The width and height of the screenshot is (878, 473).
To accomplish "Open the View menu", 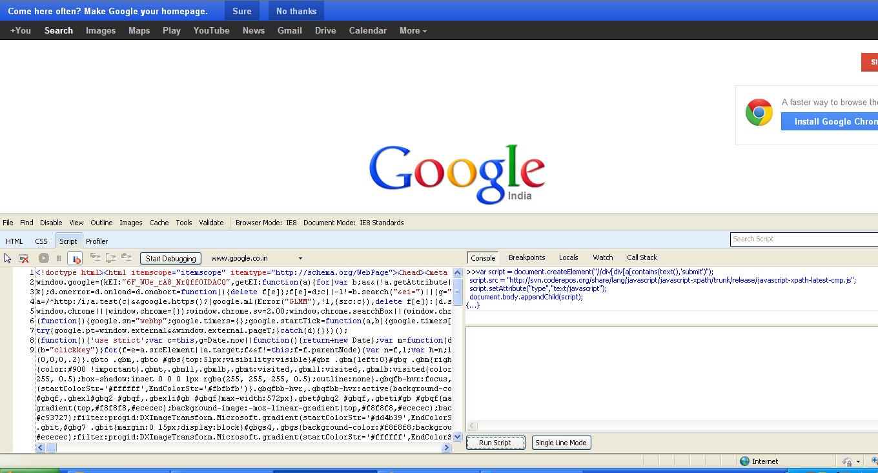I will click(76, 223).
